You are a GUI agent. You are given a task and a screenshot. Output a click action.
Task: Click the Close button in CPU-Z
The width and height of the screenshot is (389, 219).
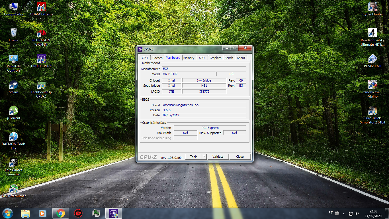240,157
